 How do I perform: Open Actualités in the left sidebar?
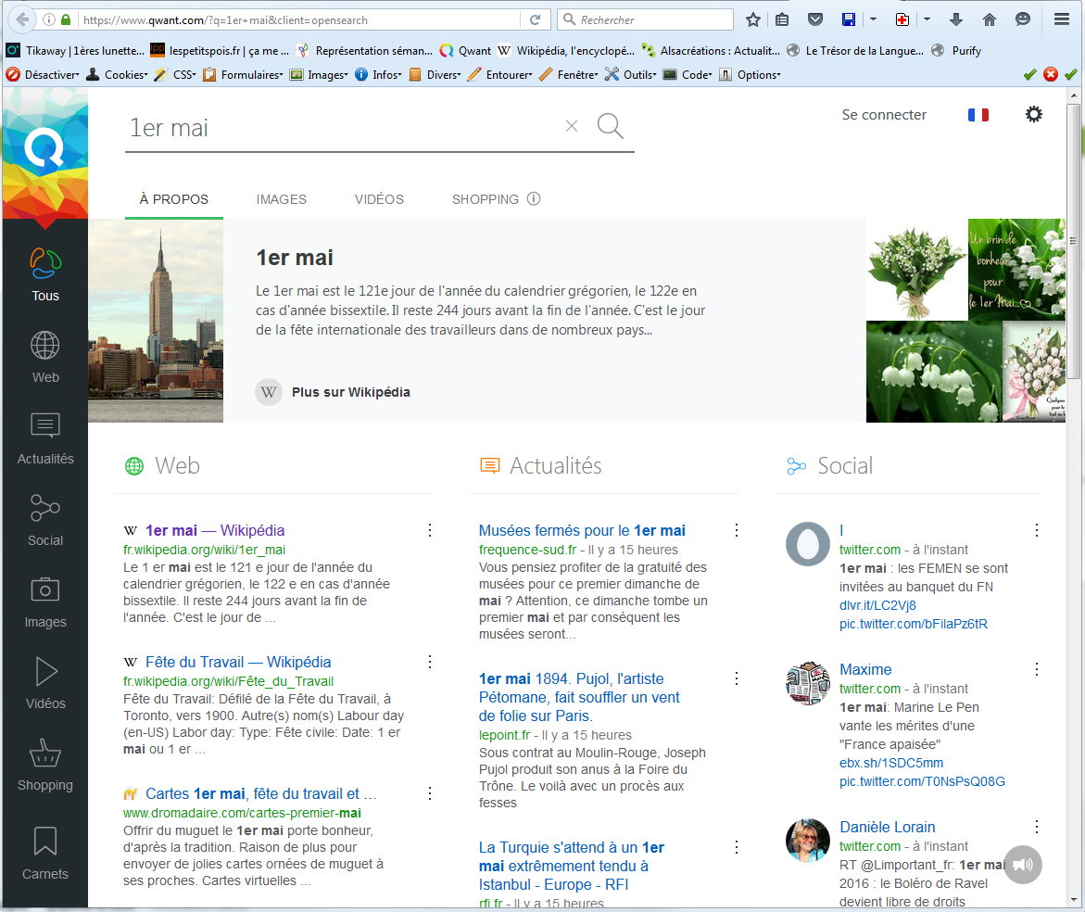[44, 438]
